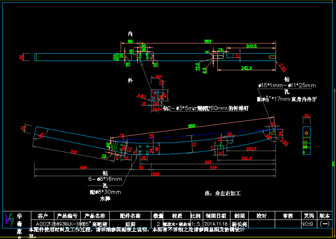Select the dashed rectangle mortise in top view
Image resolution: width=336 pixels, height=239 pixels.
230,56
